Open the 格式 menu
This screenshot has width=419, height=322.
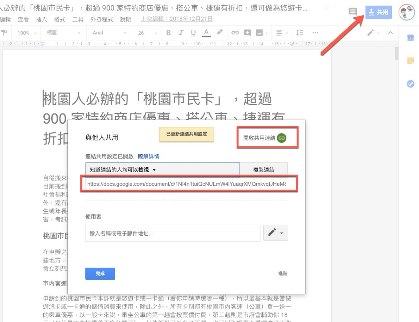coord(60,20)
